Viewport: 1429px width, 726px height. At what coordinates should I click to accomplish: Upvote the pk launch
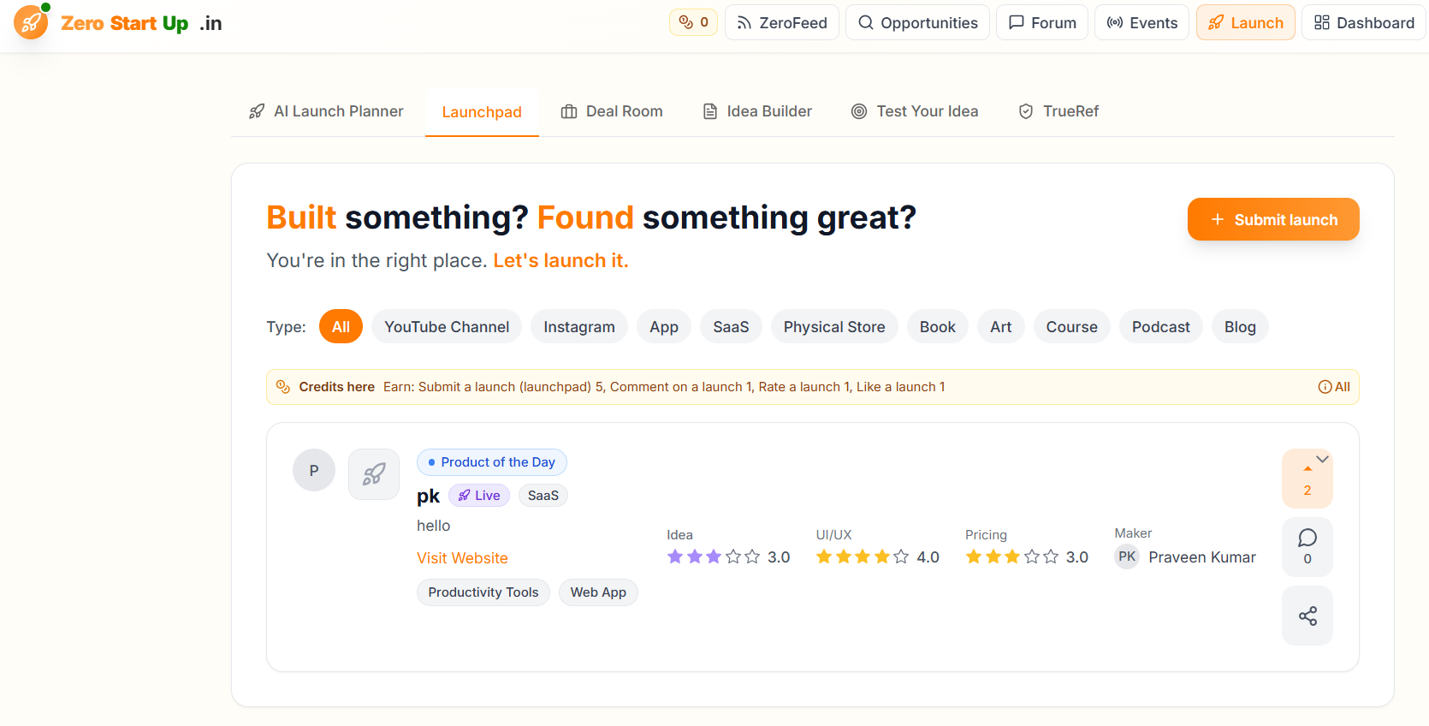(1307, 479)
